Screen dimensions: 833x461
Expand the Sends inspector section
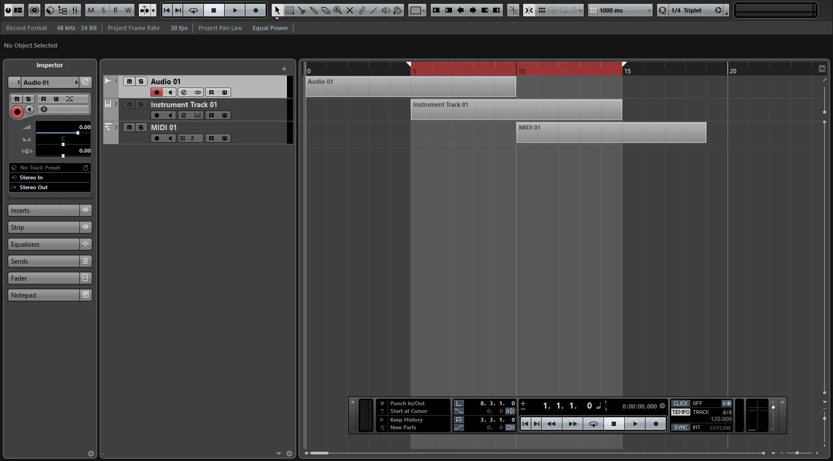click(x=44, y=261)
